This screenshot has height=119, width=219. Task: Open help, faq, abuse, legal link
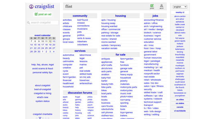tap(43, 64)
